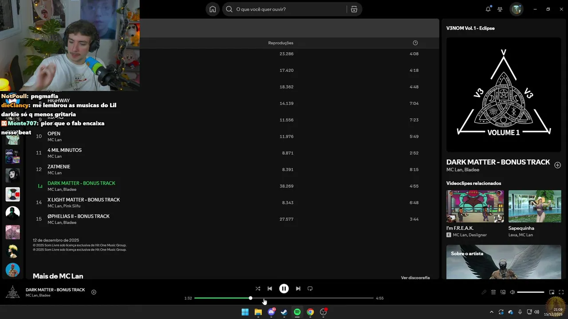Open the play queue
568x319 pixels.
pyautogui.click(x=493, y=292)
